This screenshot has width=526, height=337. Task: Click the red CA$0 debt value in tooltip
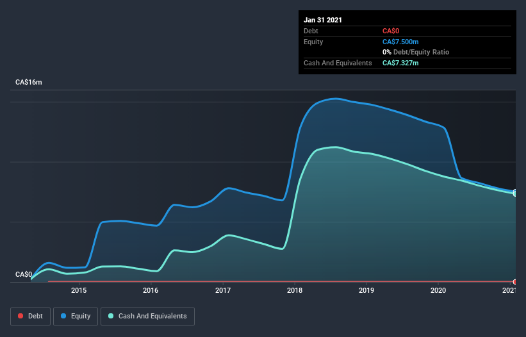pyautogui.click(x=391, y=31)
